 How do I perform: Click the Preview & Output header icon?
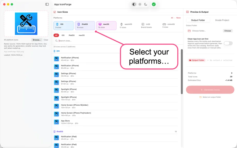[x=187, y=12]
